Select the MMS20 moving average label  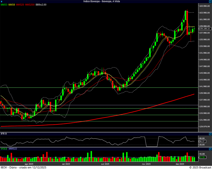coord(20,5)
